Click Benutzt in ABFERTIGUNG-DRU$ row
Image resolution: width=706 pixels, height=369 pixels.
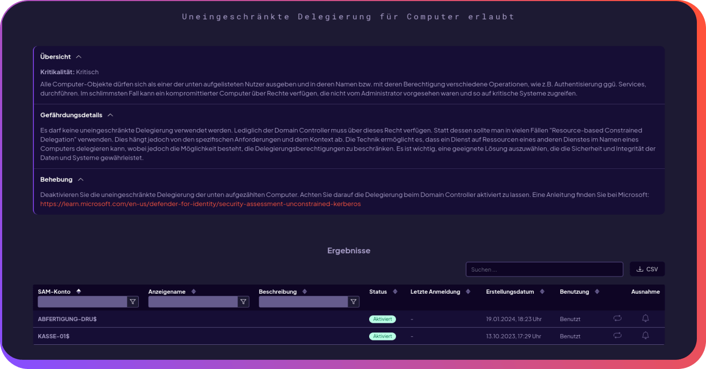pos(570,319)
